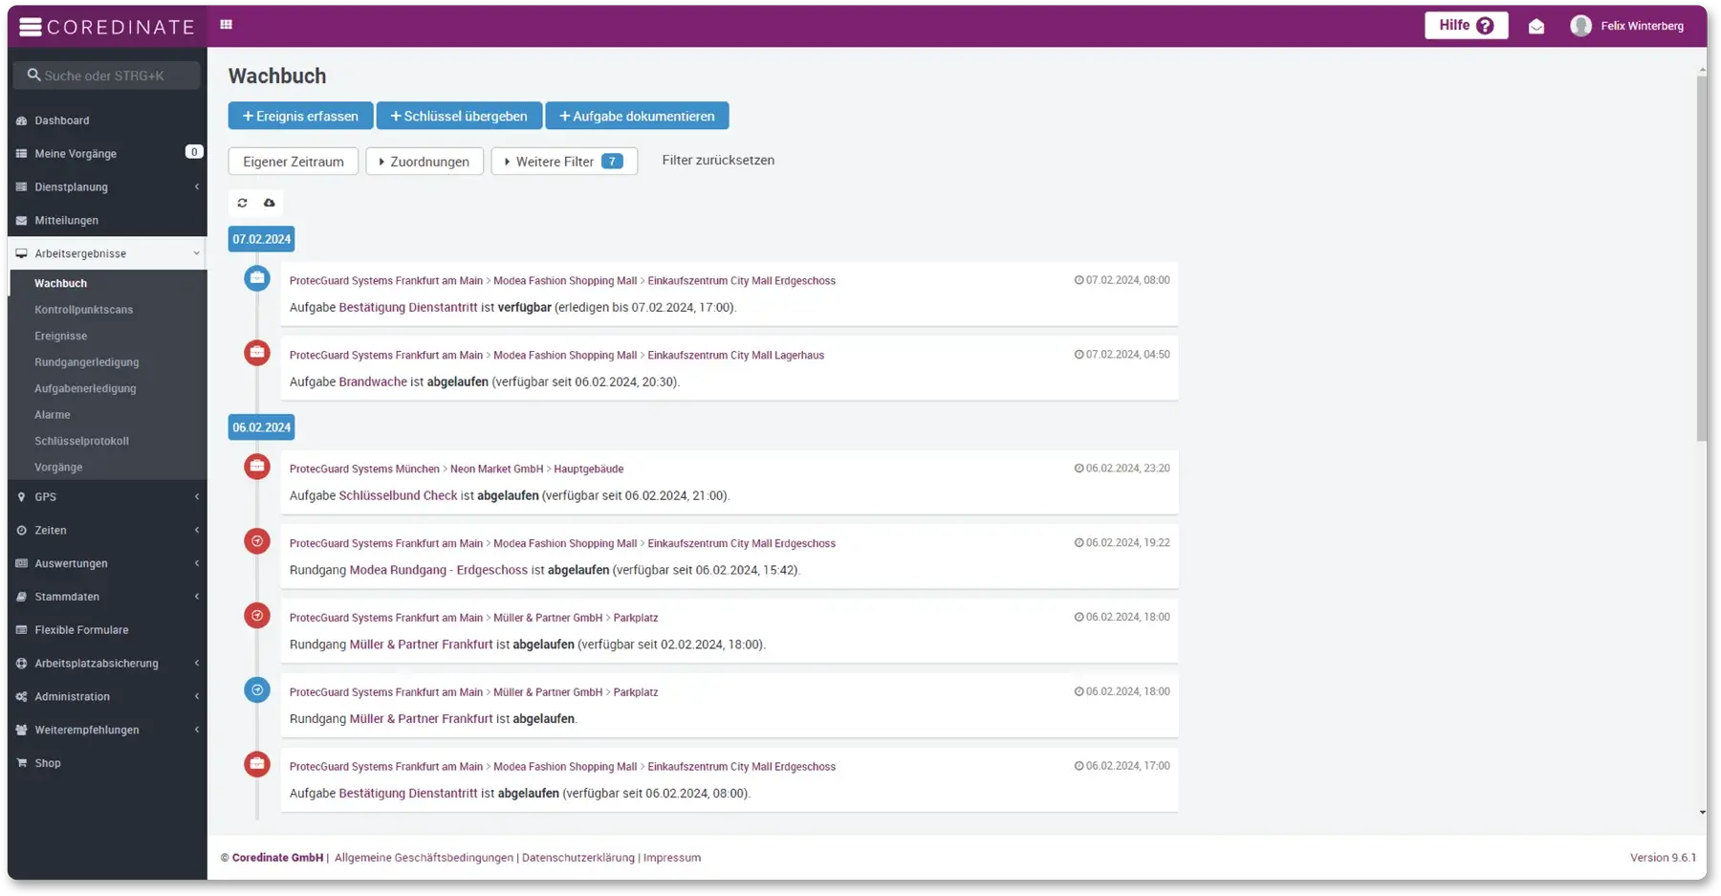The height and width of the screenshot is (896, 1721).
Task: Expand Weitere Filter options
Action: [563, 162]
